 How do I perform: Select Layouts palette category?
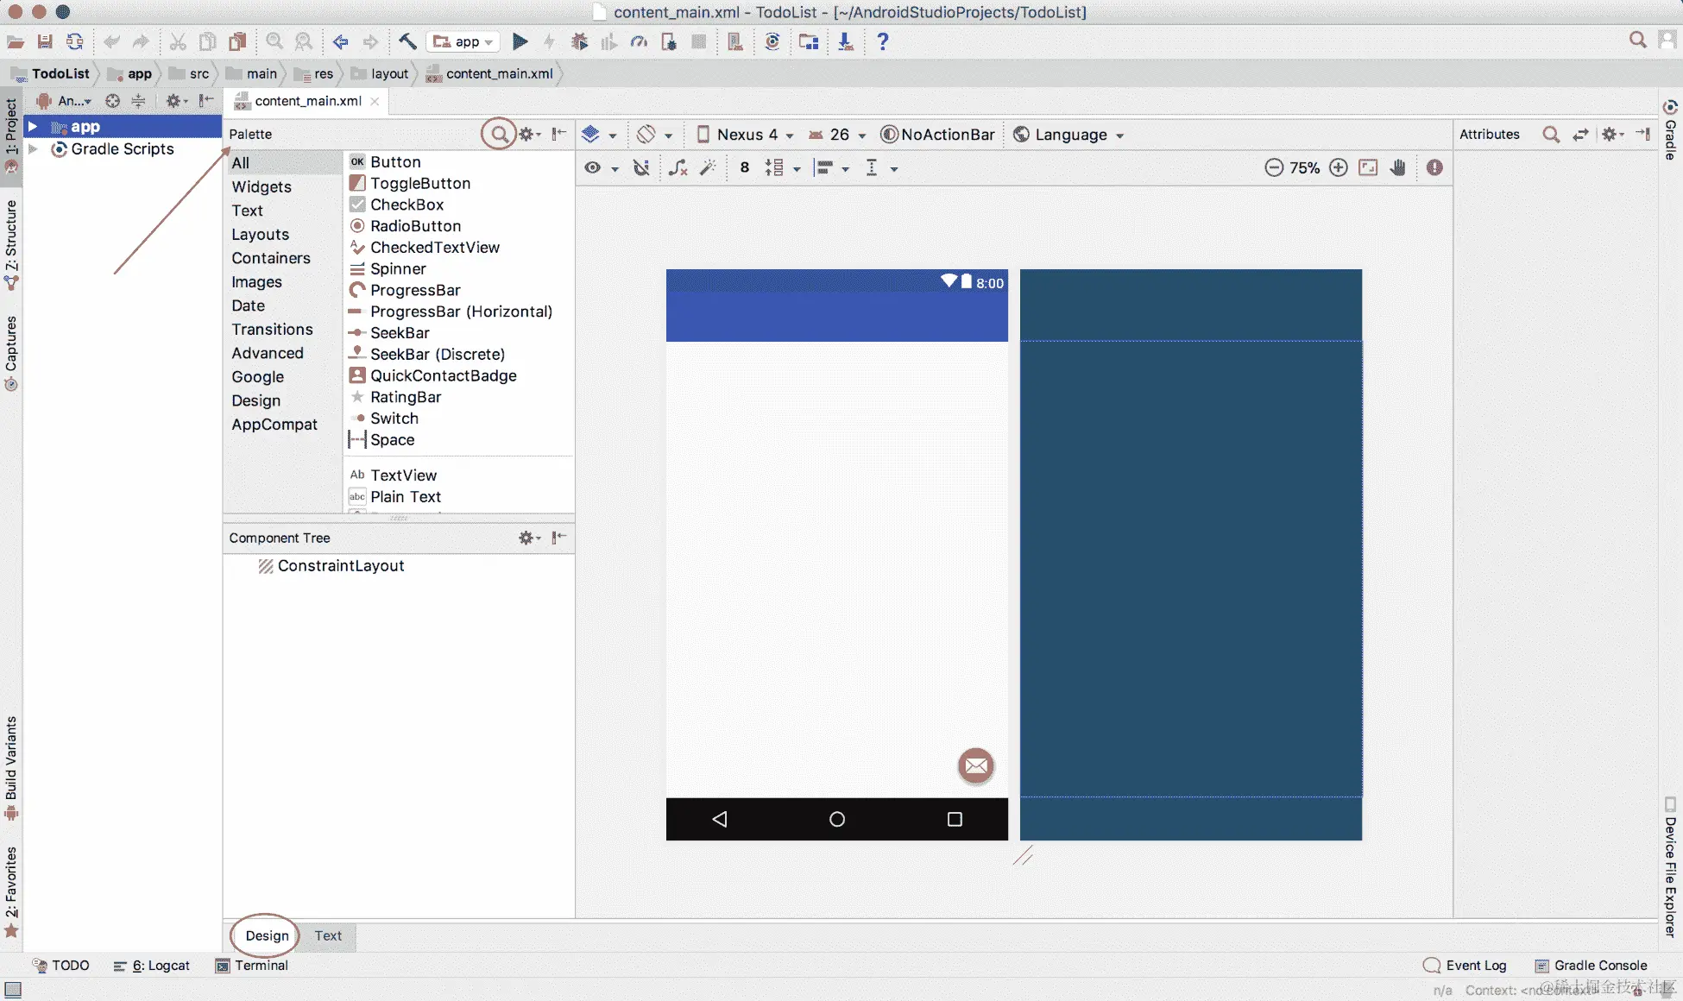pos(260,235)
